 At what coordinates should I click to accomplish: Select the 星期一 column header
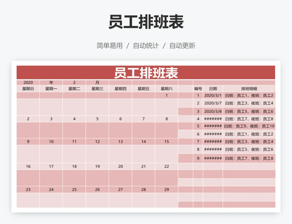click(51, 89)
